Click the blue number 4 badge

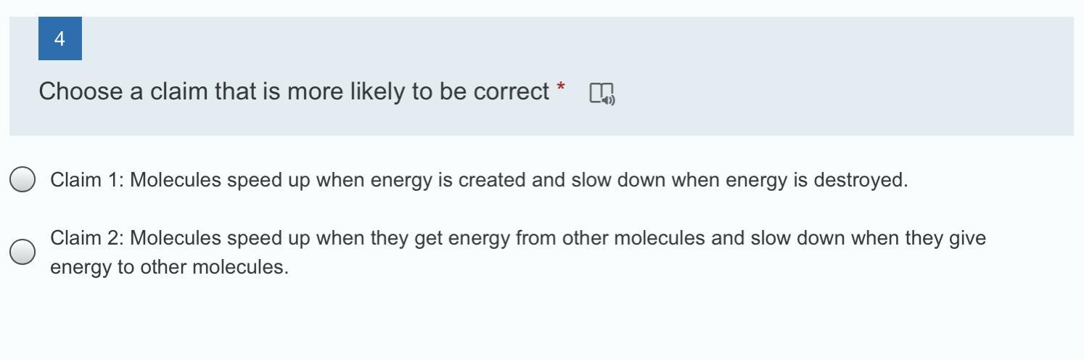(x=59, y=39)
